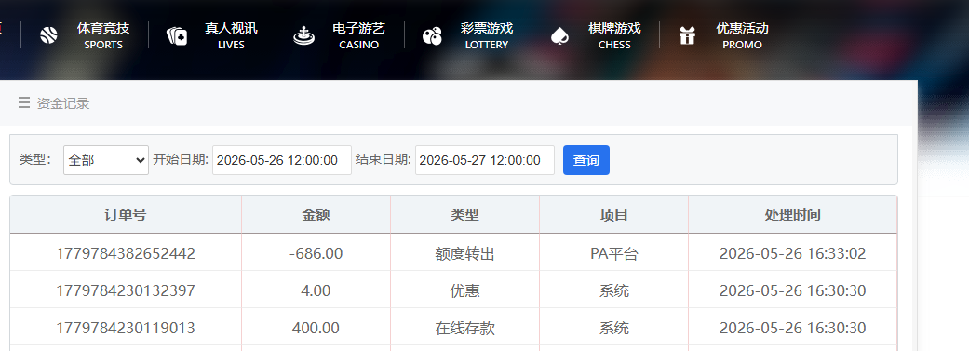The image size is (969, 351).
Task: Click the playing cards Lives icon
Action: click(177, 35)
